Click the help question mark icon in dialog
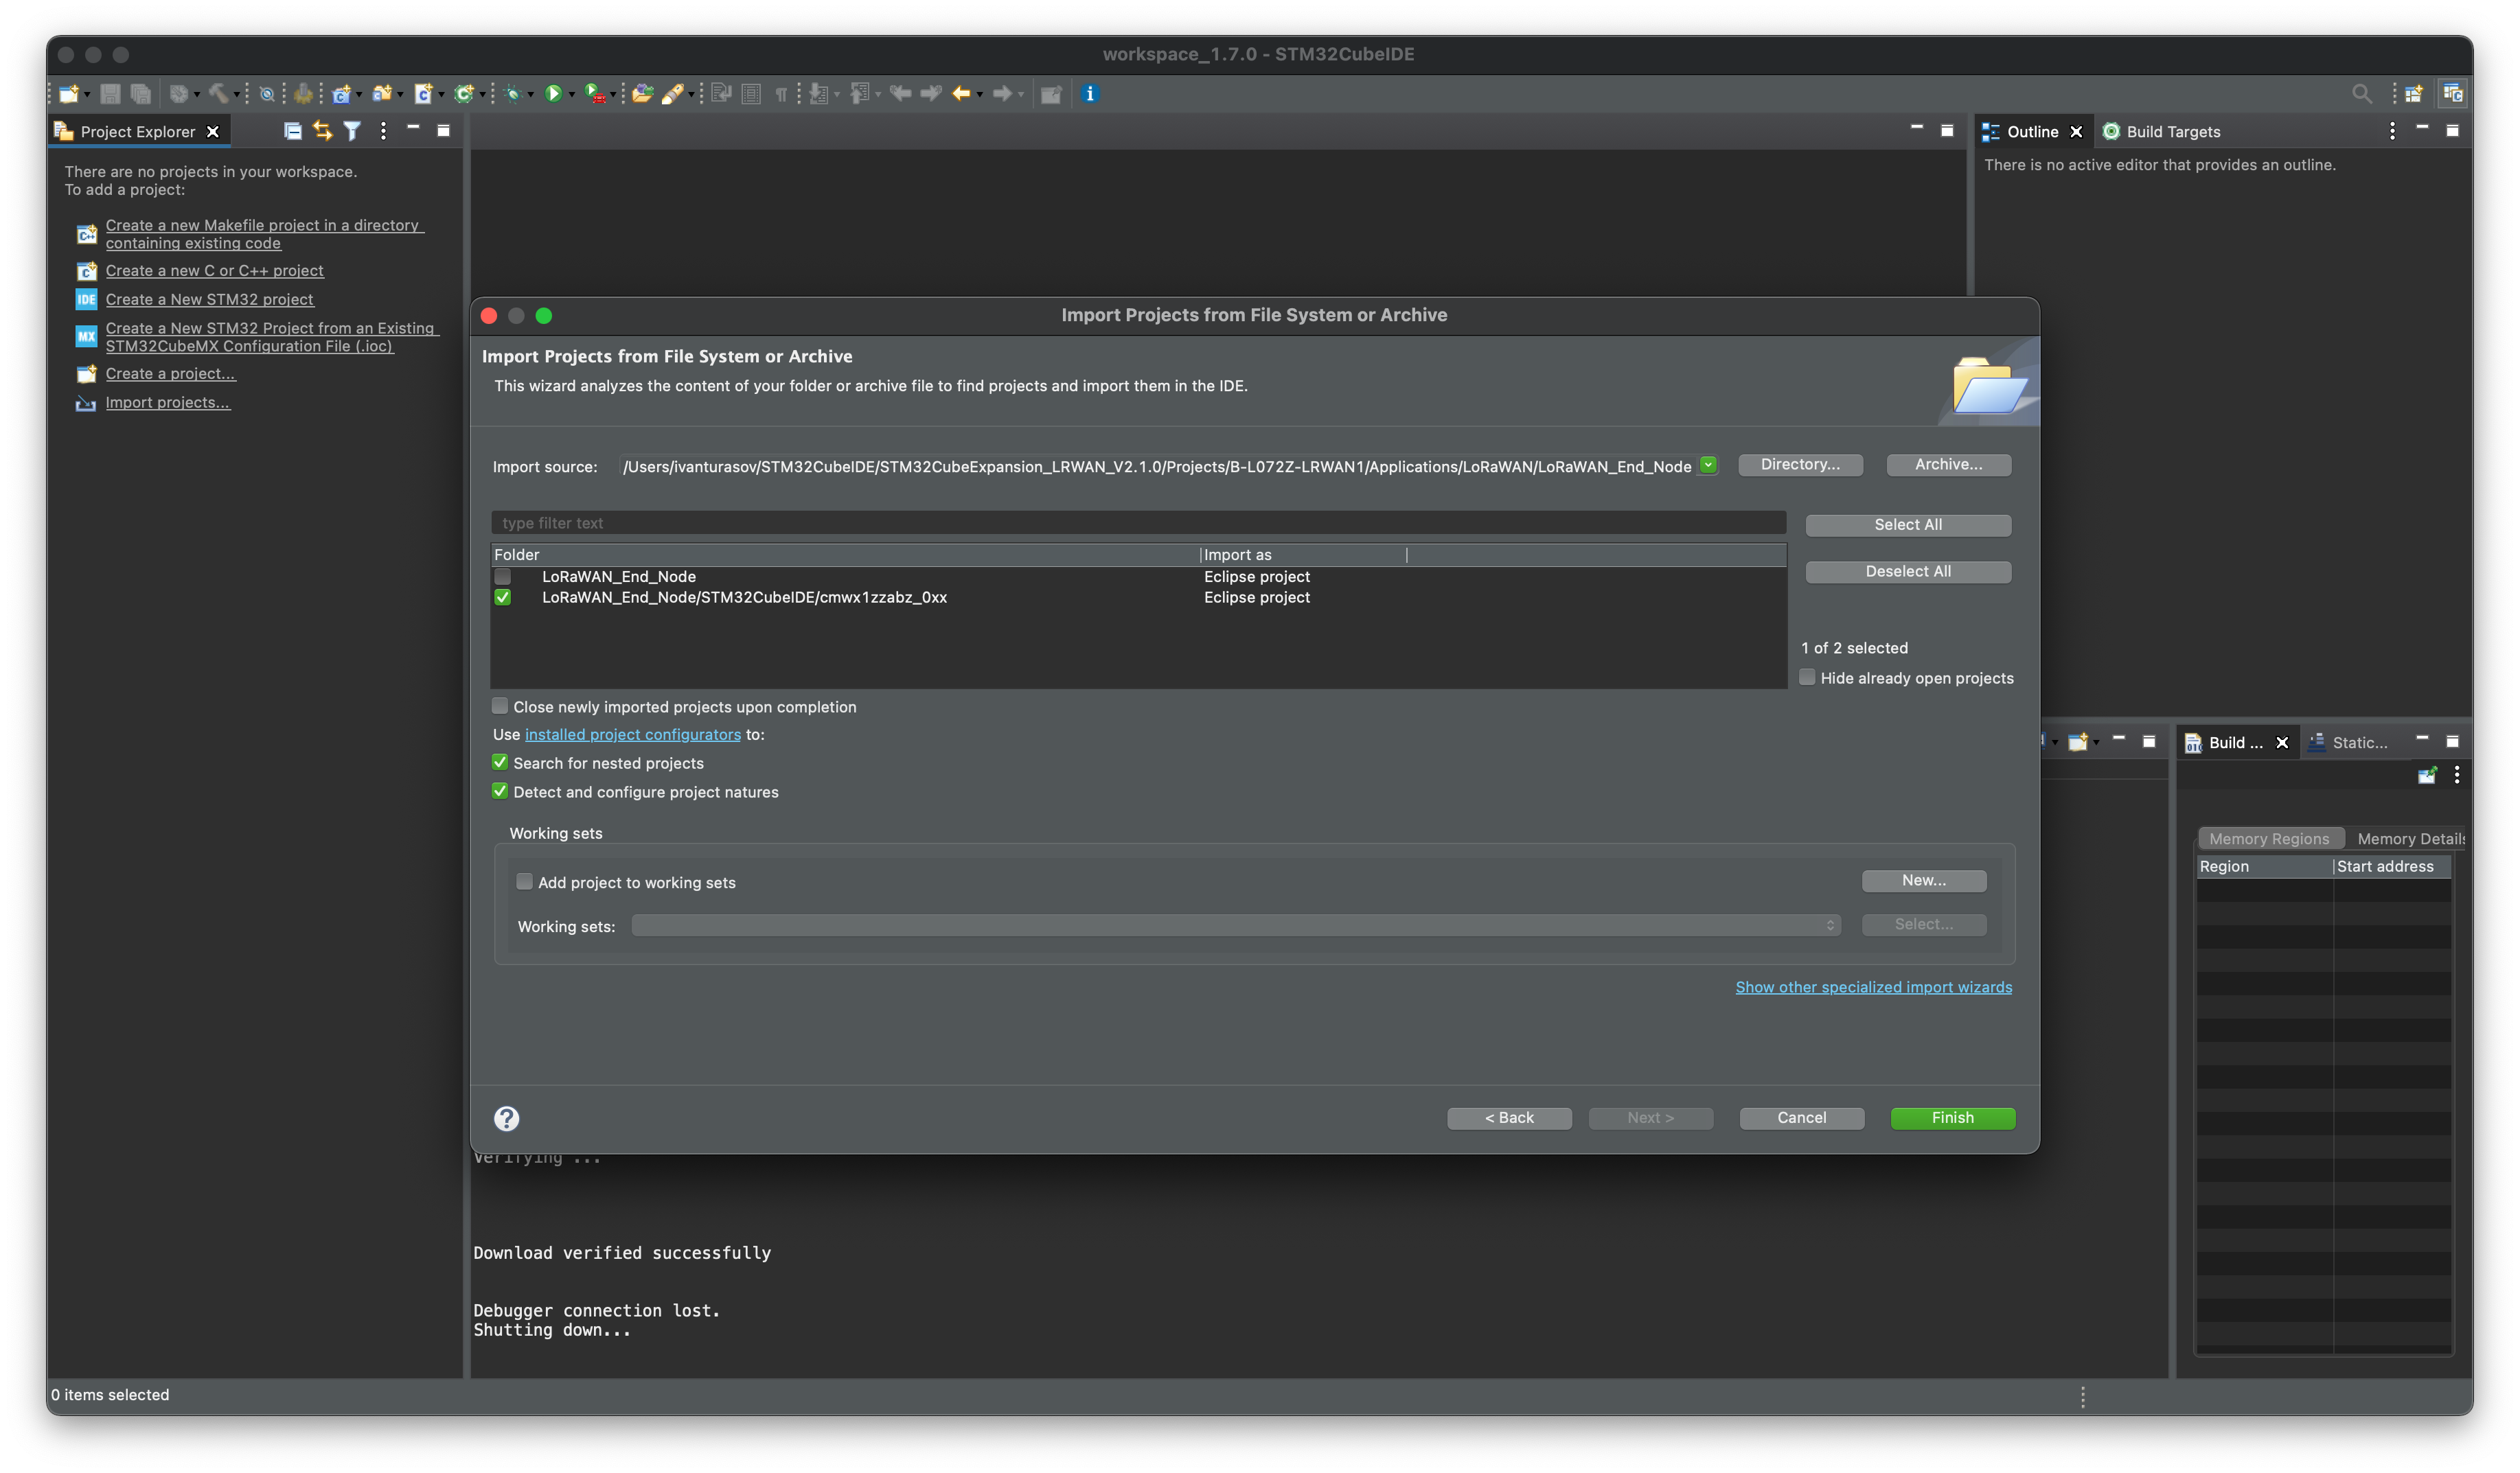Screen dimensions: 2520x1473 coord(507,1118)
